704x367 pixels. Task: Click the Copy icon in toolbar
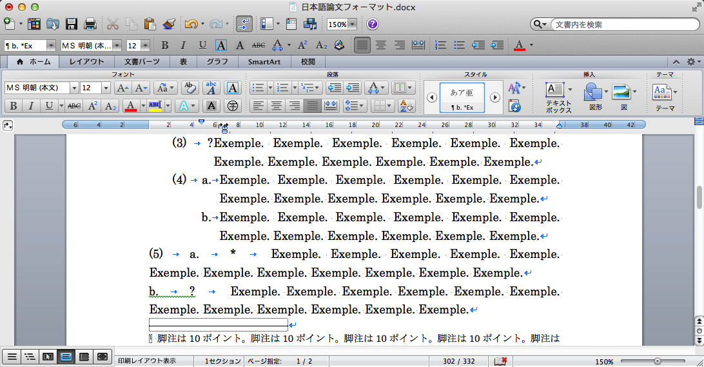131,24
